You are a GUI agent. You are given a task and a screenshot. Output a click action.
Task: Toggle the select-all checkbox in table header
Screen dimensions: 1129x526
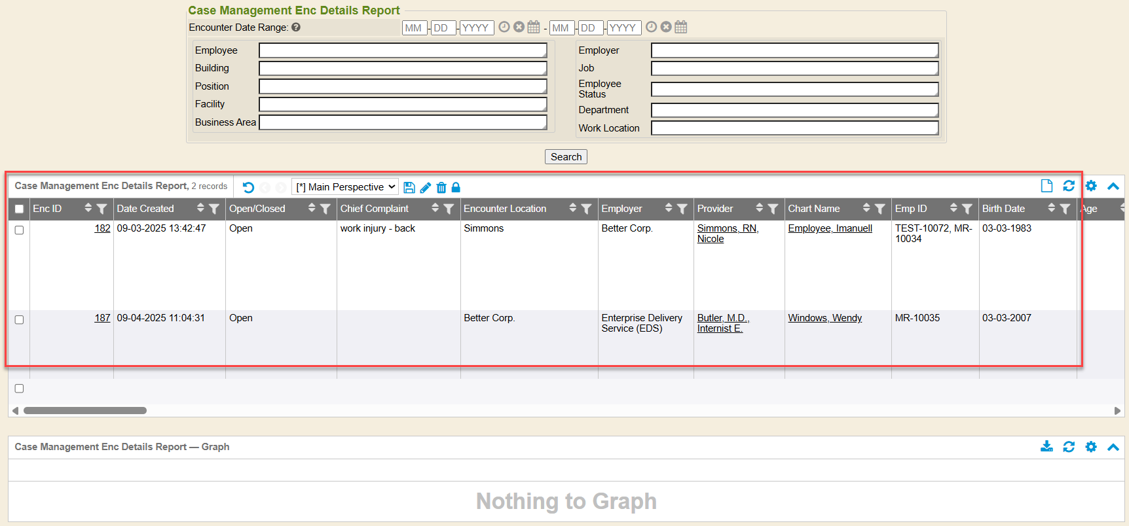(19, 209)
